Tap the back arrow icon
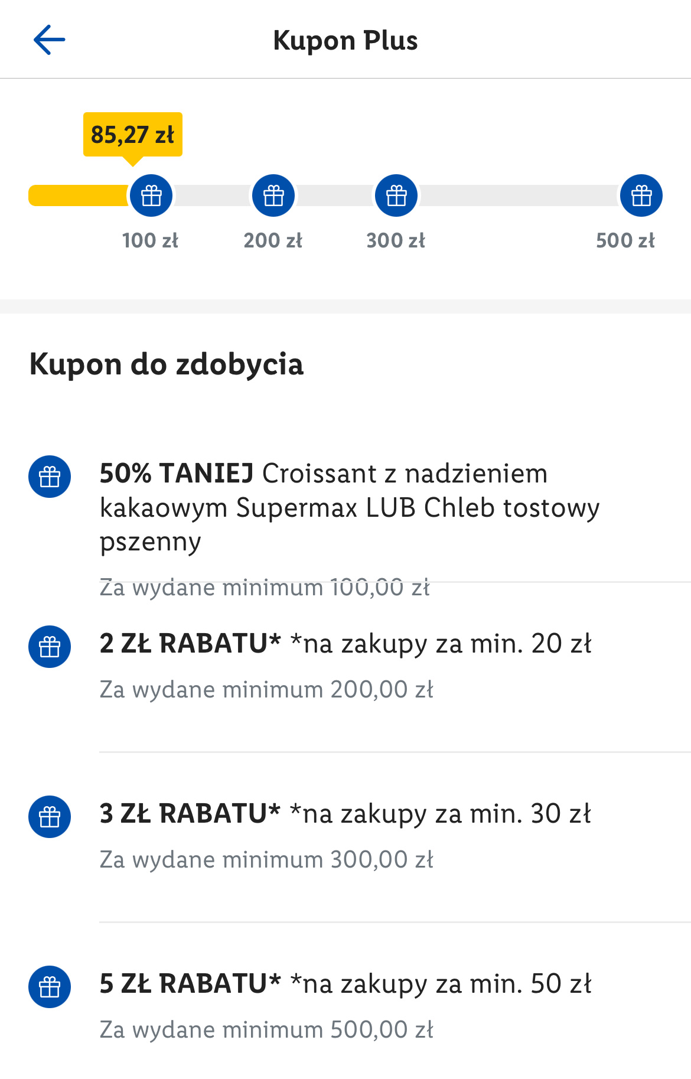This screenshot has height=1079, width=691. tap(49, 40)
